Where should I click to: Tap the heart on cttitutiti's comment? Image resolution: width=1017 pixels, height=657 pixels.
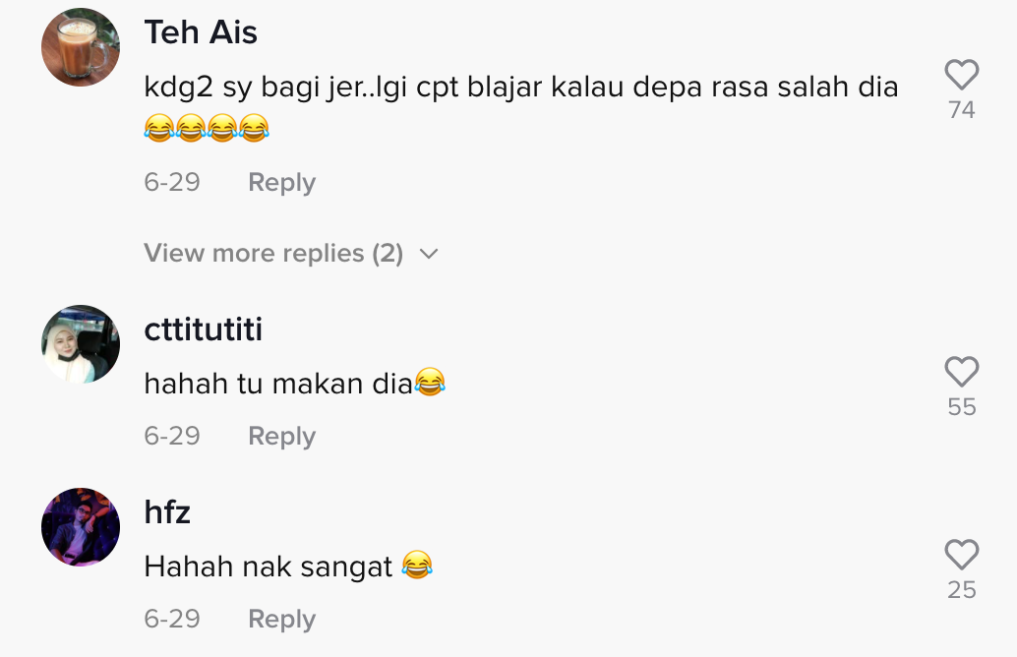click(x=961, y=372)
